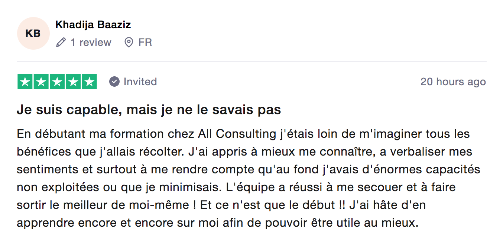
Task: Select the "1 review" text
Action: (x=91, y=43)
